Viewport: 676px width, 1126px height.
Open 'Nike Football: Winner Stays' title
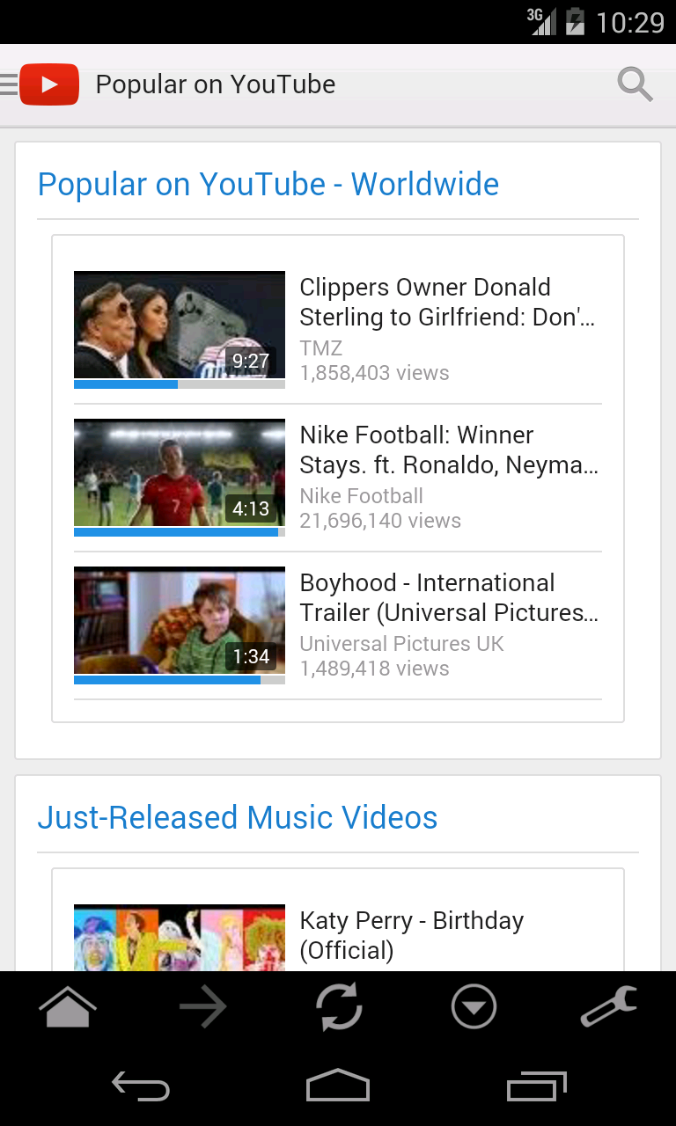449,450
